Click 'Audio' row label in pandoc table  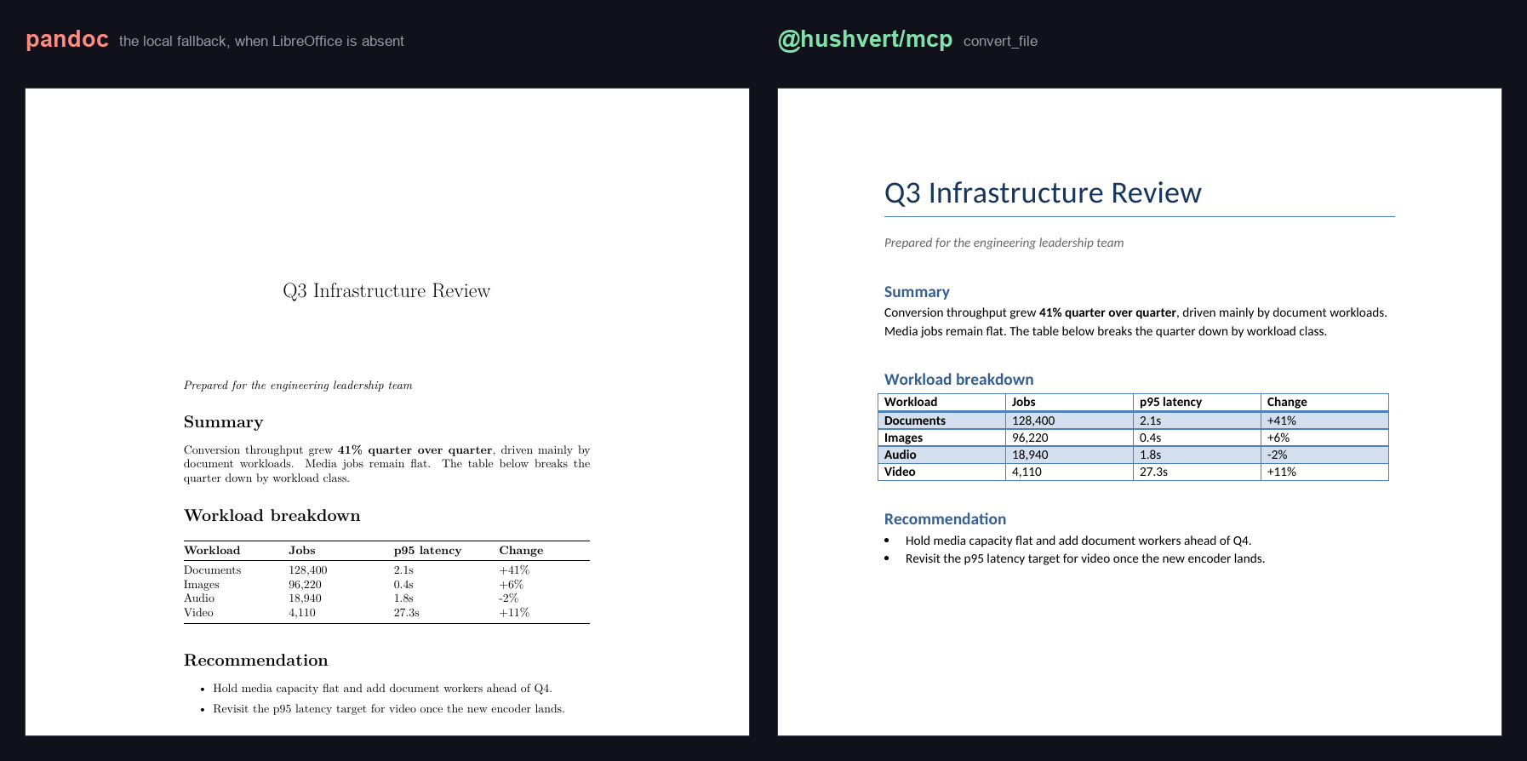(199, 598)
